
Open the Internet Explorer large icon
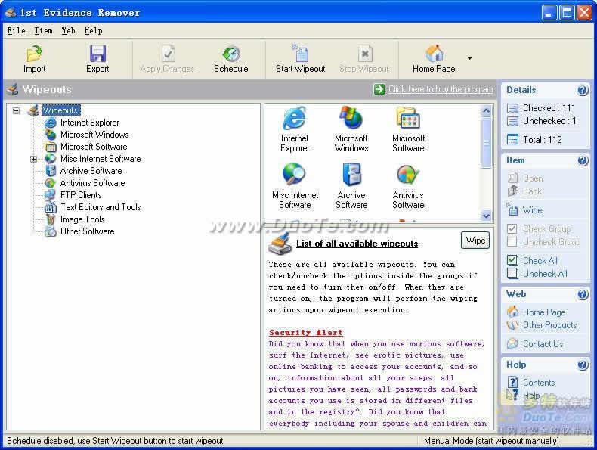294,118
